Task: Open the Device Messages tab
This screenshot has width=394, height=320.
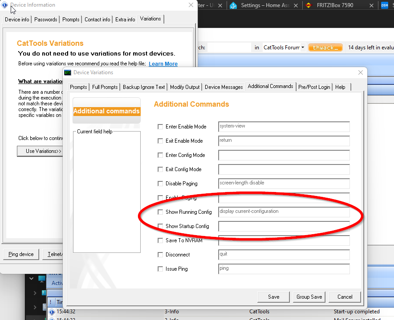Action: 223,87
